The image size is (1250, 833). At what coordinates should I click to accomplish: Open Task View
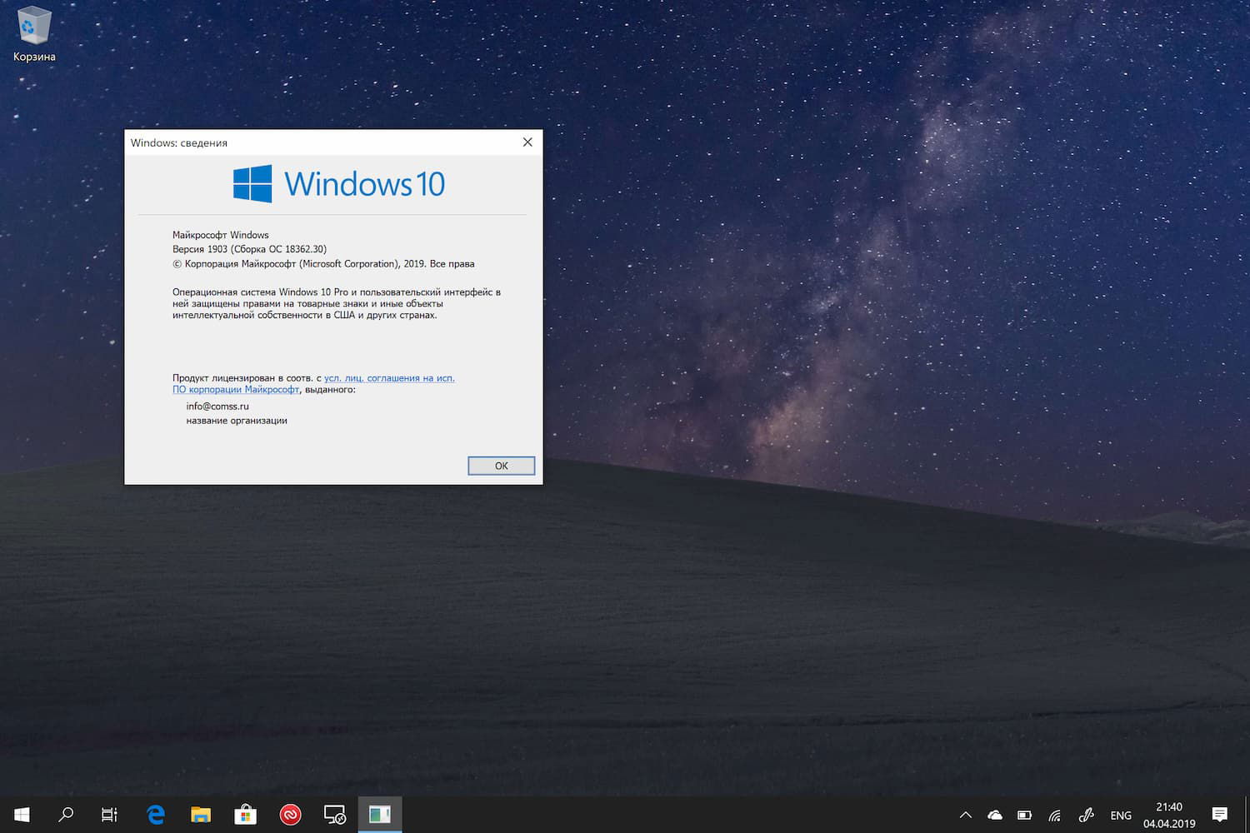pos(109,814)
